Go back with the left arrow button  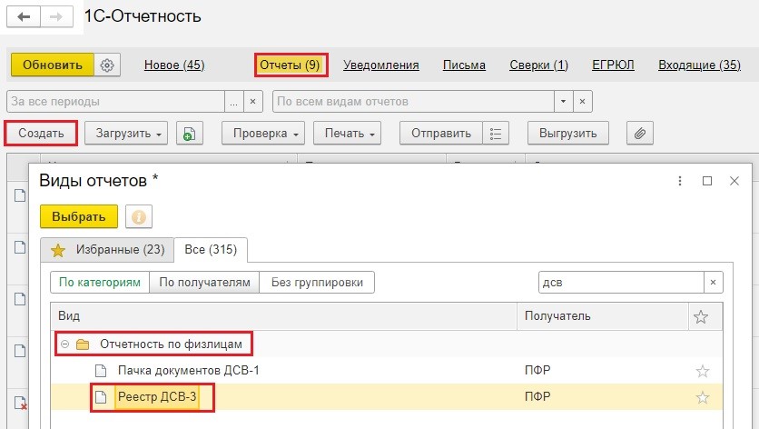click(24, 17)
